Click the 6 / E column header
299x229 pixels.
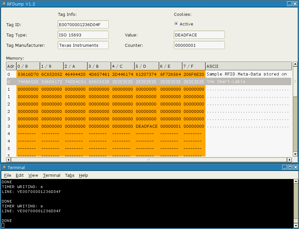(x=171, y=66)
